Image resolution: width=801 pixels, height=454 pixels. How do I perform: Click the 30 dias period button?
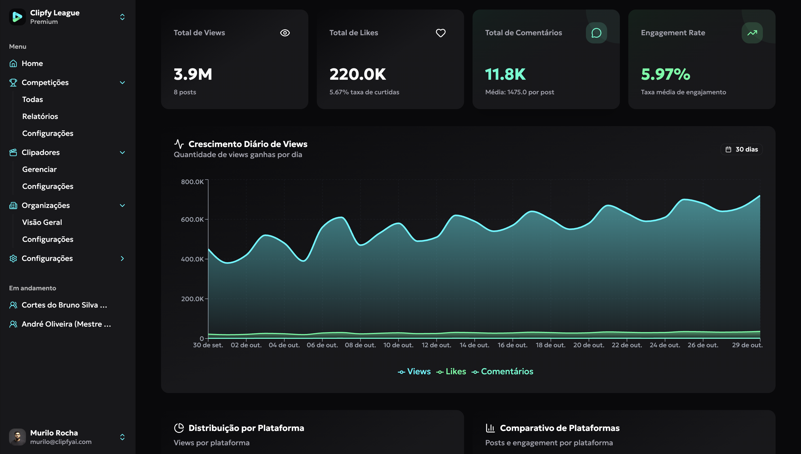pyautogui.click(x=741, y=149)
